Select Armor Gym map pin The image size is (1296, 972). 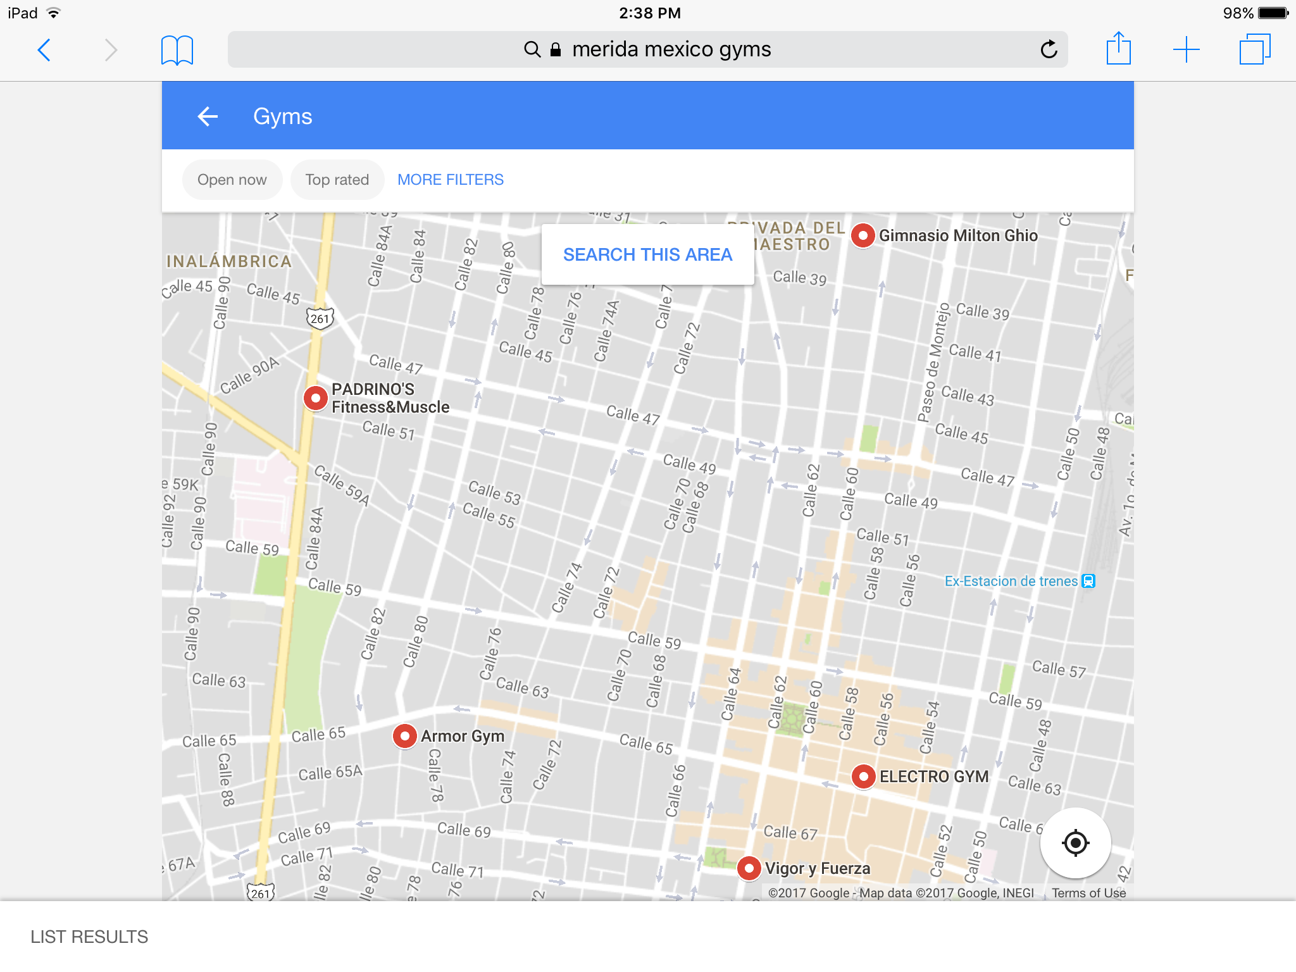404,736
